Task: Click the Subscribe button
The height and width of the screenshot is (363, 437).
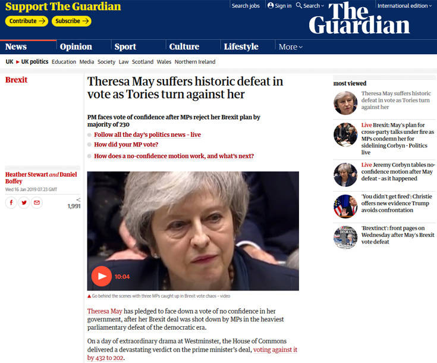Action: [71, 21]
